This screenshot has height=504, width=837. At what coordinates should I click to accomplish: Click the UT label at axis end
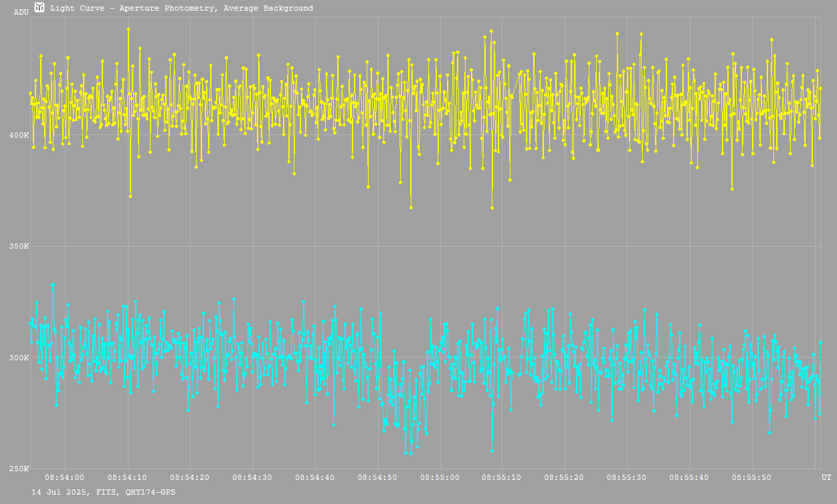pyautogui.click(x=826, y=477)
